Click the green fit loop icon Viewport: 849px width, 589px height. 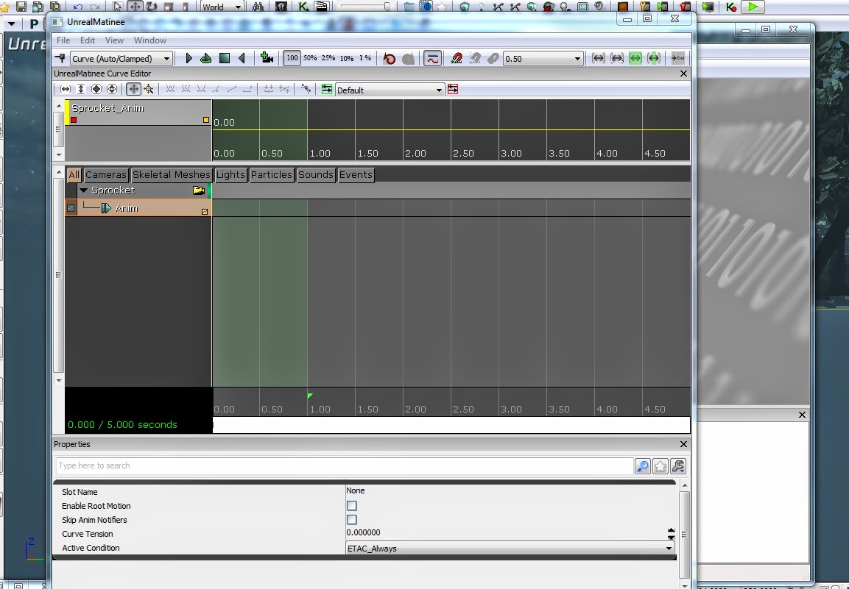pos(635,58)
